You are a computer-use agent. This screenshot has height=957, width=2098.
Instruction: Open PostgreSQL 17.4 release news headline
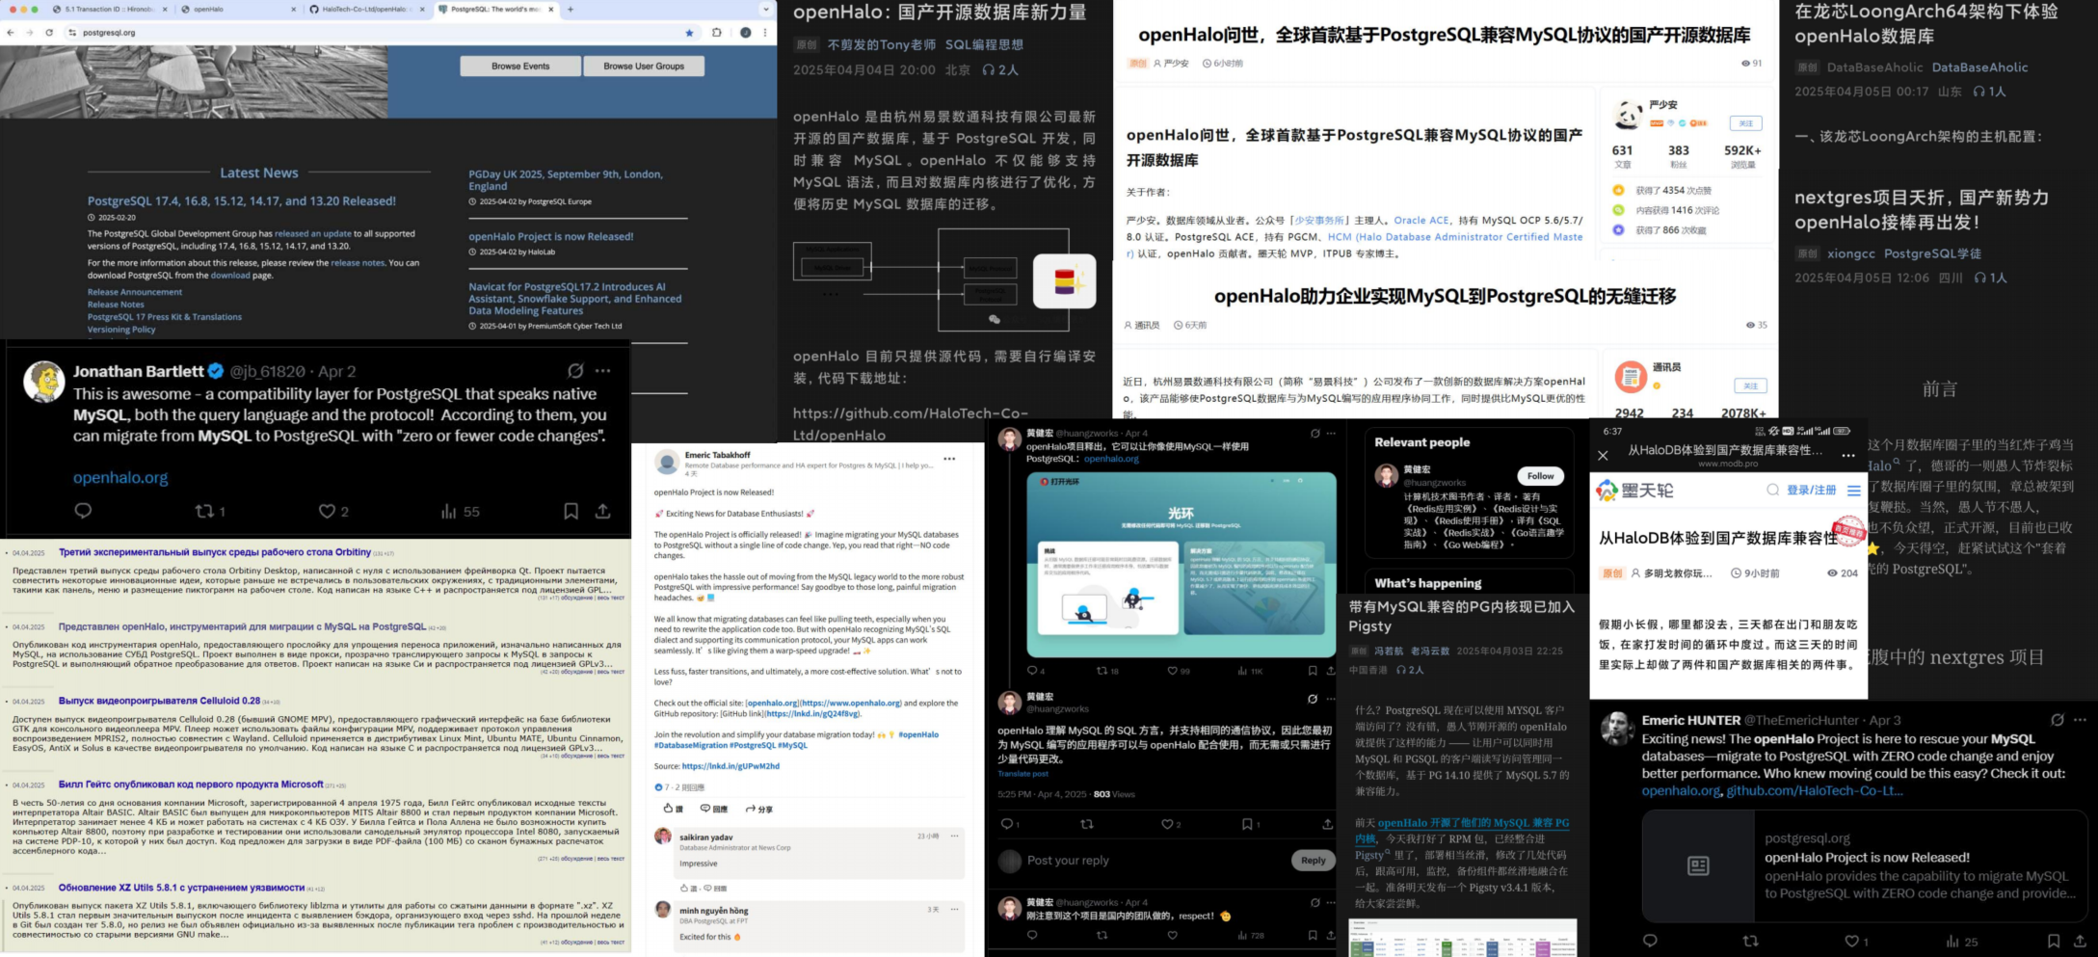[242, 201]
